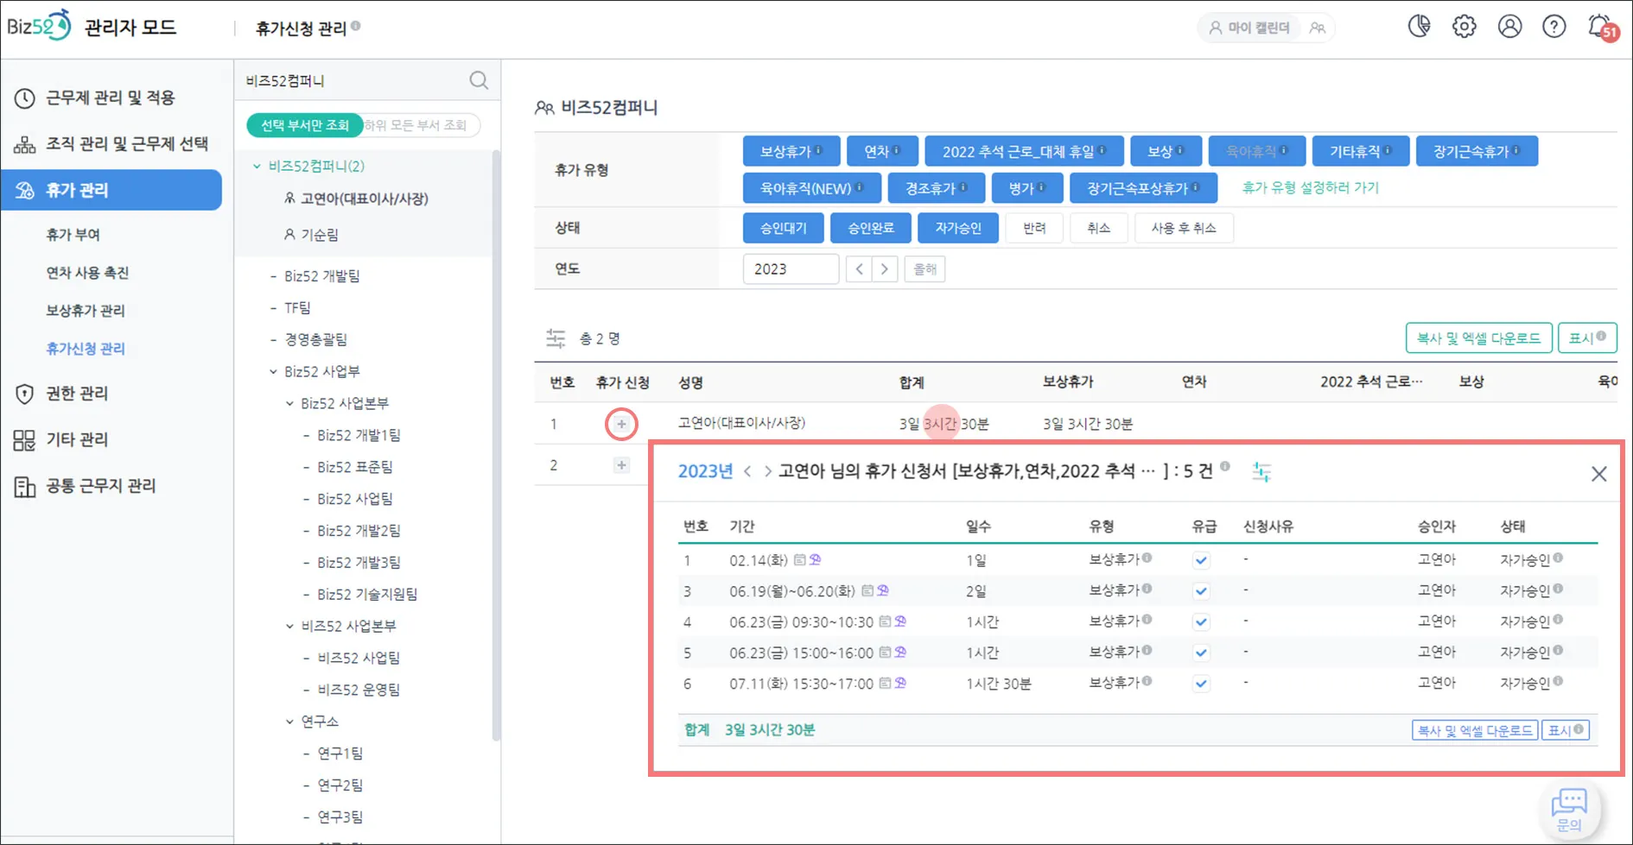Uncheck 유급 checkbox on 06.19(월)~06.20(화) row

[1201, 591]
